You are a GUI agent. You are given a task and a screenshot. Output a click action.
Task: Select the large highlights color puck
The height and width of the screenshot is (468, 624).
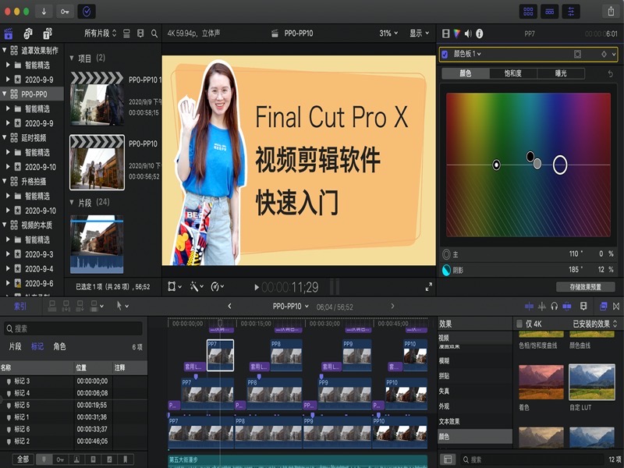(560, 165)
